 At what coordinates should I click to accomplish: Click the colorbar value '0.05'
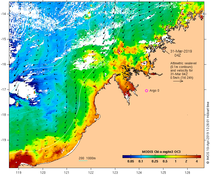(x=131, y=161)
